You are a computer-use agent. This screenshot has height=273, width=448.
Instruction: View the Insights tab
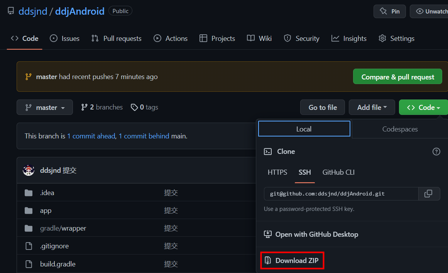pyautogui.click(x=349, y=39)
